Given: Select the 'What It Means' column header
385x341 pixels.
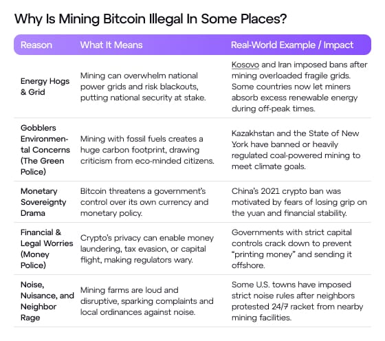Looking at the screenshot, I should click(x=111, y=45).
